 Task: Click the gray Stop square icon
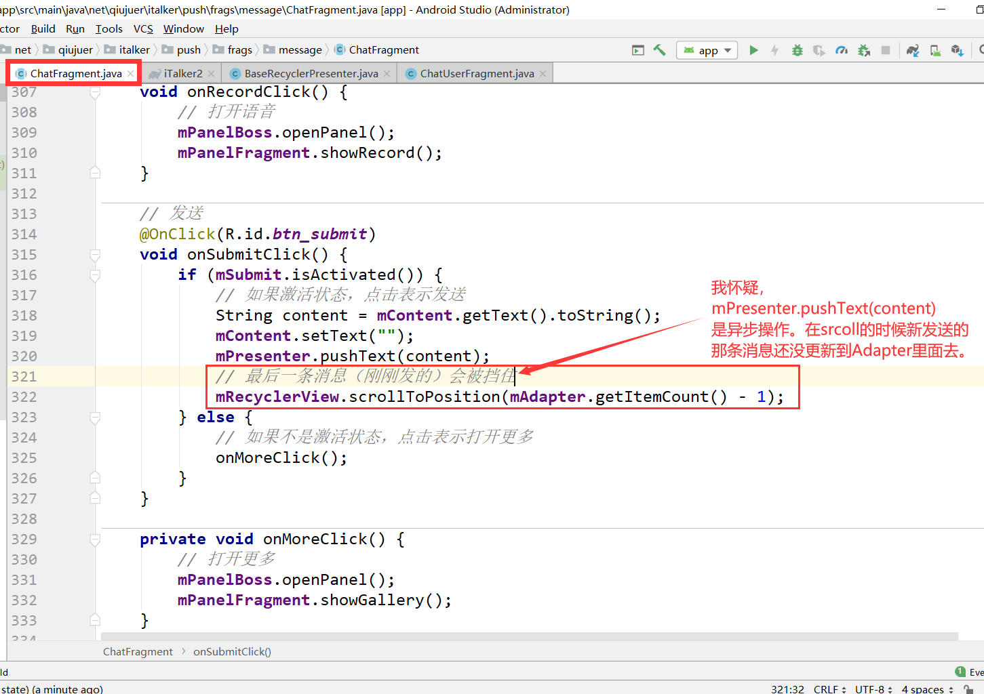coord(886,50)
